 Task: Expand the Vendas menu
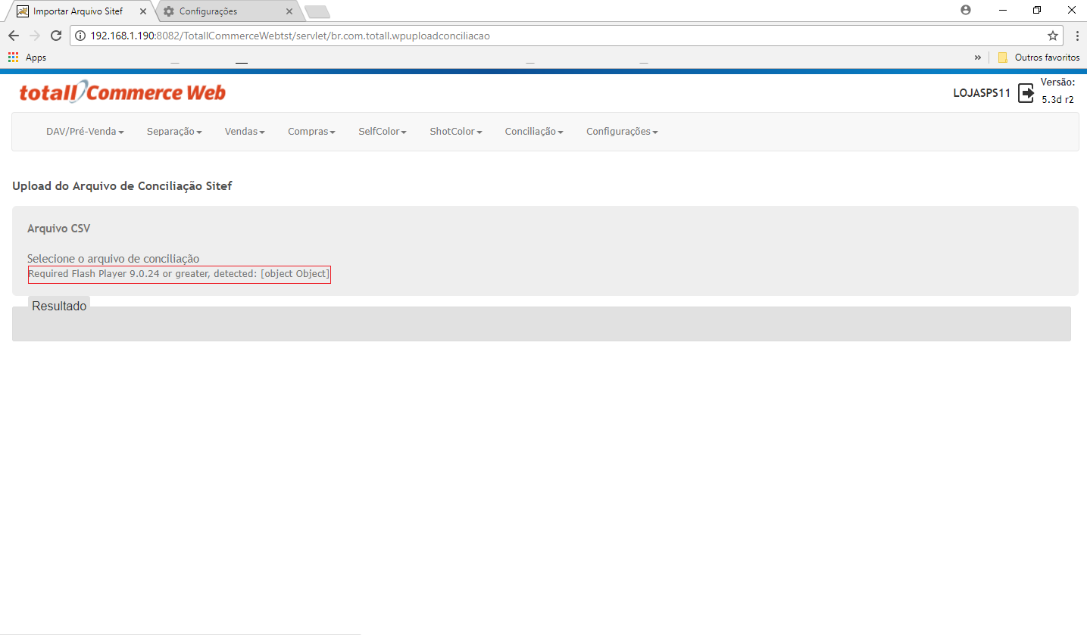(x=245, y=132)
